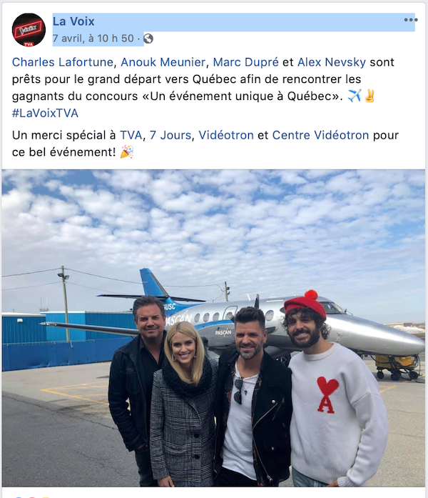Image resolution: width=428 pixels, height=498 pixels.
Task: Open the Charles Lafortune profile link
Action: click(x=63, y=62)
